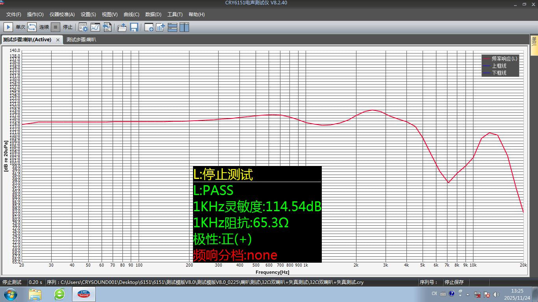Arrange windows stacked horizontally
The width and height of the screenshot is (538, 302).
click(x=173, y=27)
